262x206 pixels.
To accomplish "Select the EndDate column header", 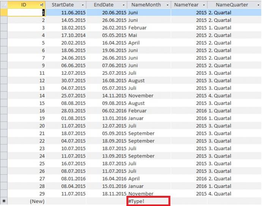I will pos(107,5).
